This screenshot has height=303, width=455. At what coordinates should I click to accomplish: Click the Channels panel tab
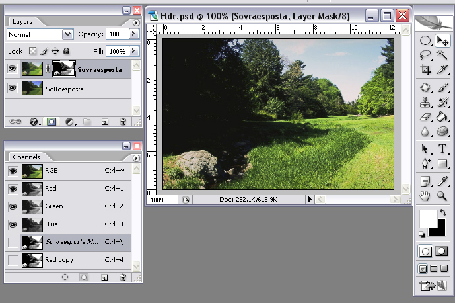[26, 157]
